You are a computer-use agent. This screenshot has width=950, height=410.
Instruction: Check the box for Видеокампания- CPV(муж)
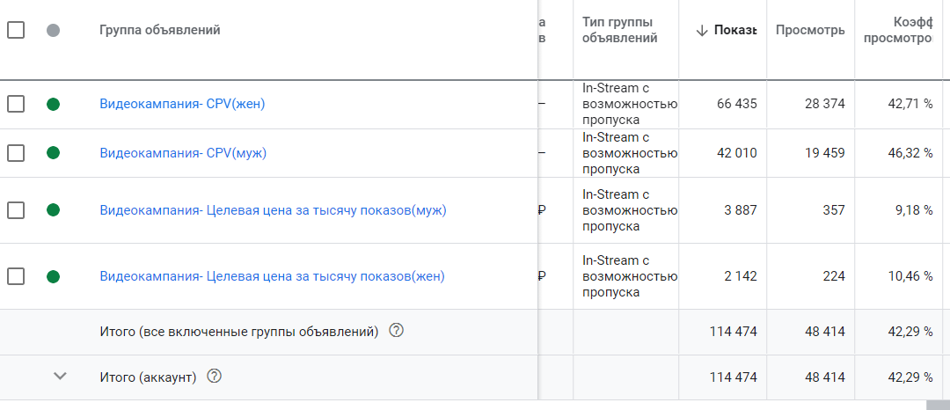(x=16, y=153)
